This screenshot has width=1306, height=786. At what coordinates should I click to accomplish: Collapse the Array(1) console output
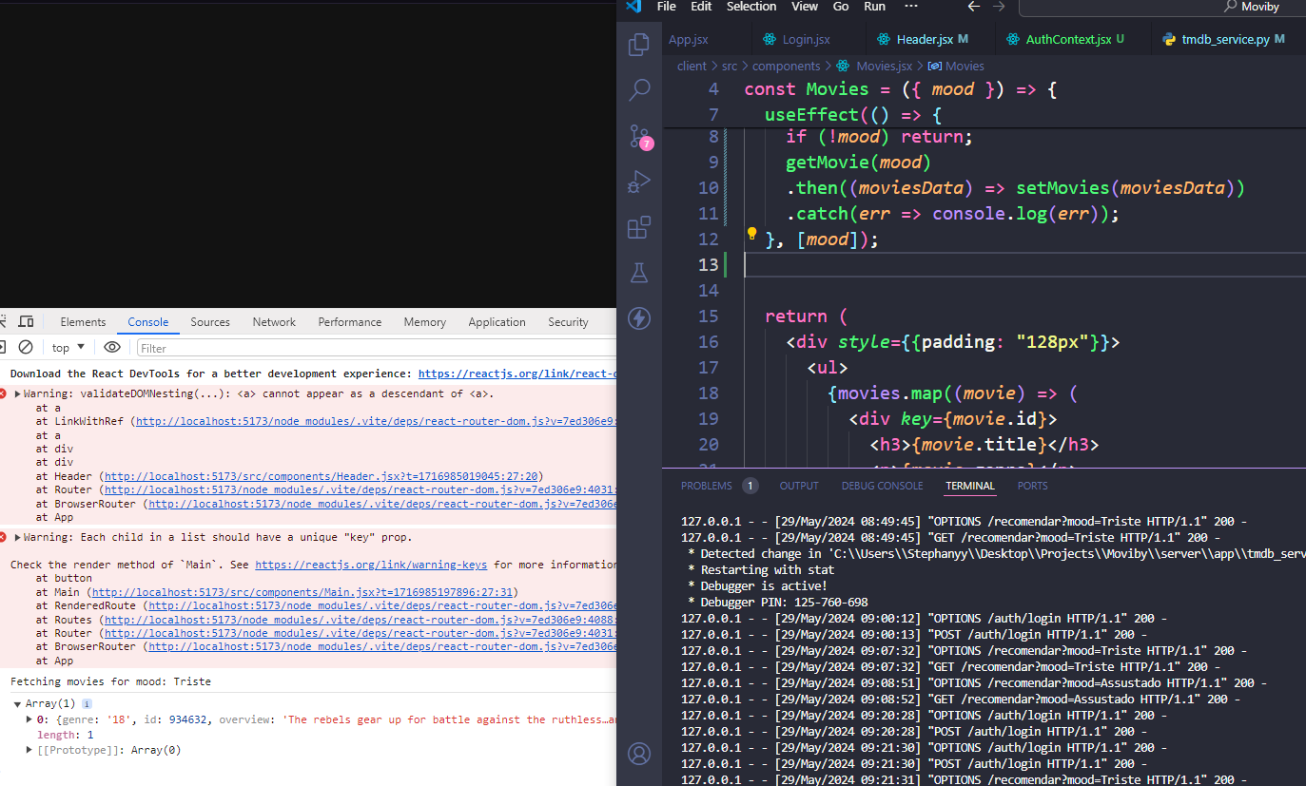coord(17,704)
